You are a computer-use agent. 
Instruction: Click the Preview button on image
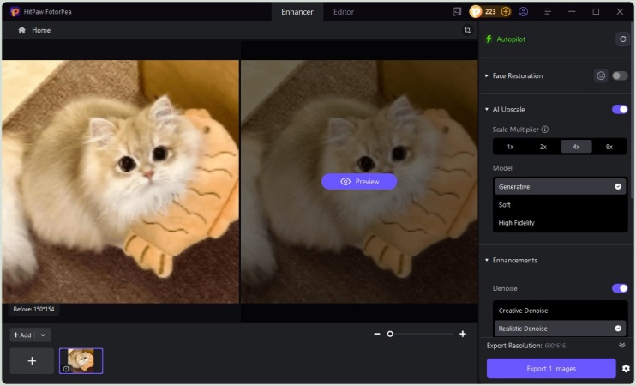point(359,182)
